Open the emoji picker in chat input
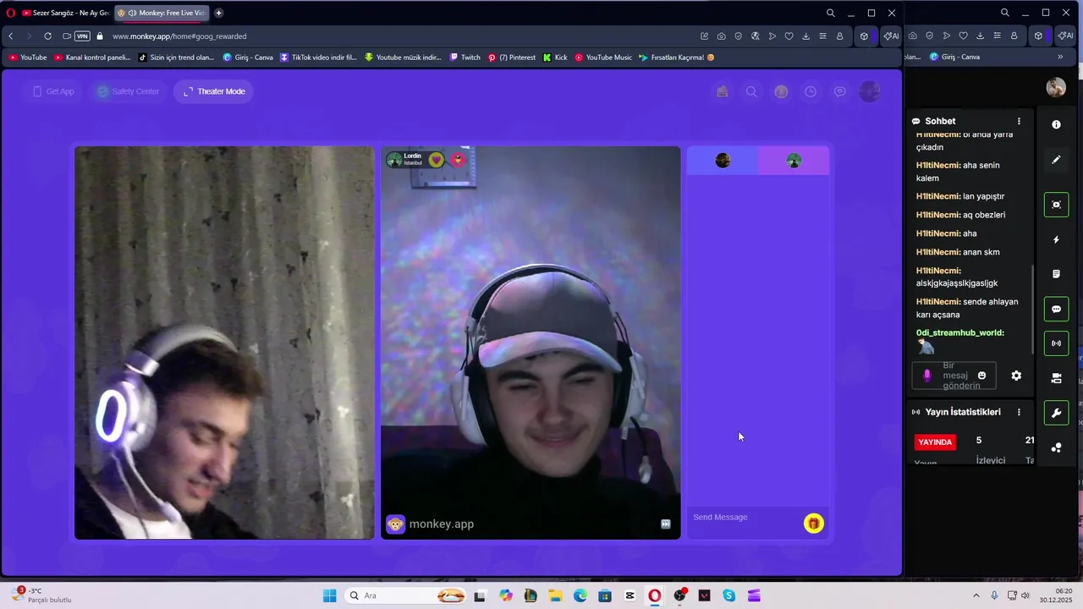 981,376
